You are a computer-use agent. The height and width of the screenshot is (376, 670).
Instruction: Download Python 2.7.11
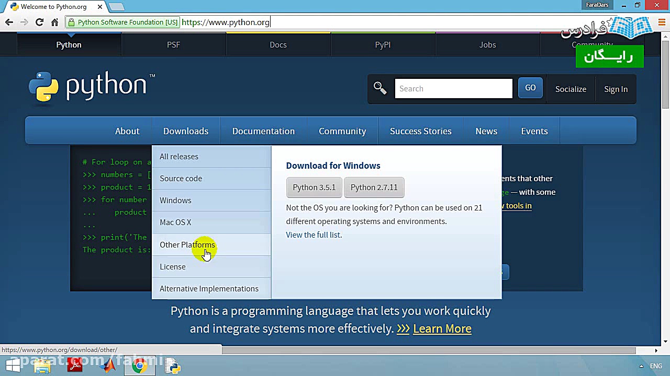pos(374,187)
